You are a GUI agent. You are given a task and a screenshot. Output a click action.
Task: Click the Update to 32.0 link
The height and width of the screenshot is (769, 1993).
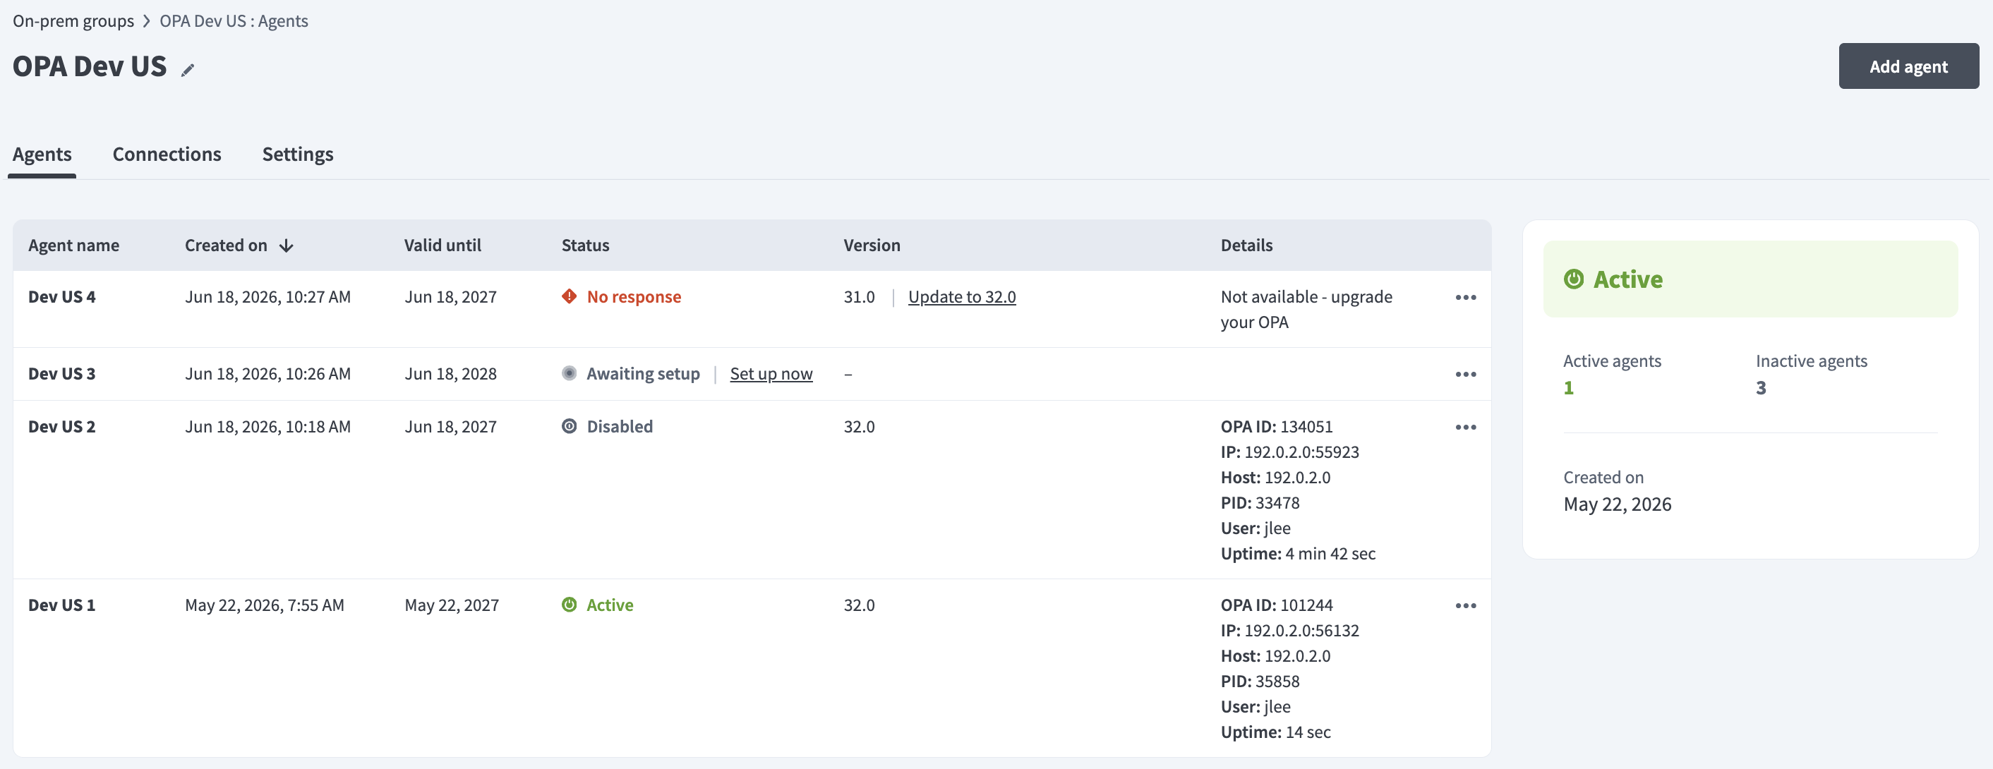point(962,296)
